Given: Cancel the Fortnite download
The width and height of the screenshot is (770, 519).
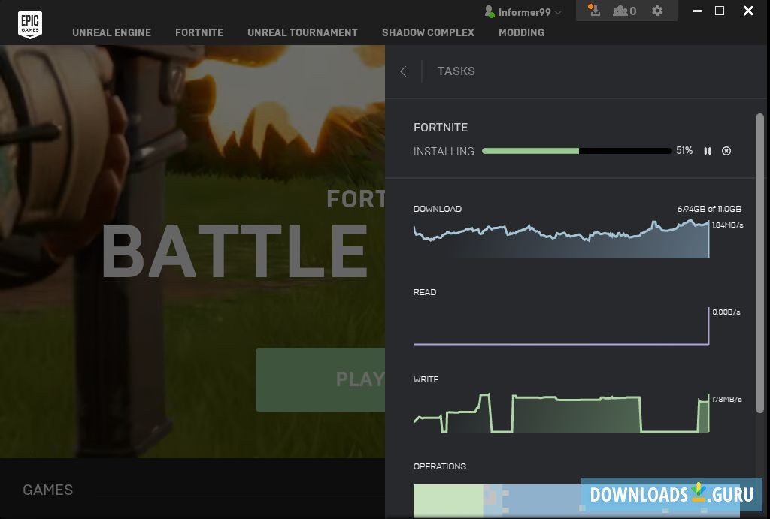Looking at the screenshot, I should (x=726, y=151).
